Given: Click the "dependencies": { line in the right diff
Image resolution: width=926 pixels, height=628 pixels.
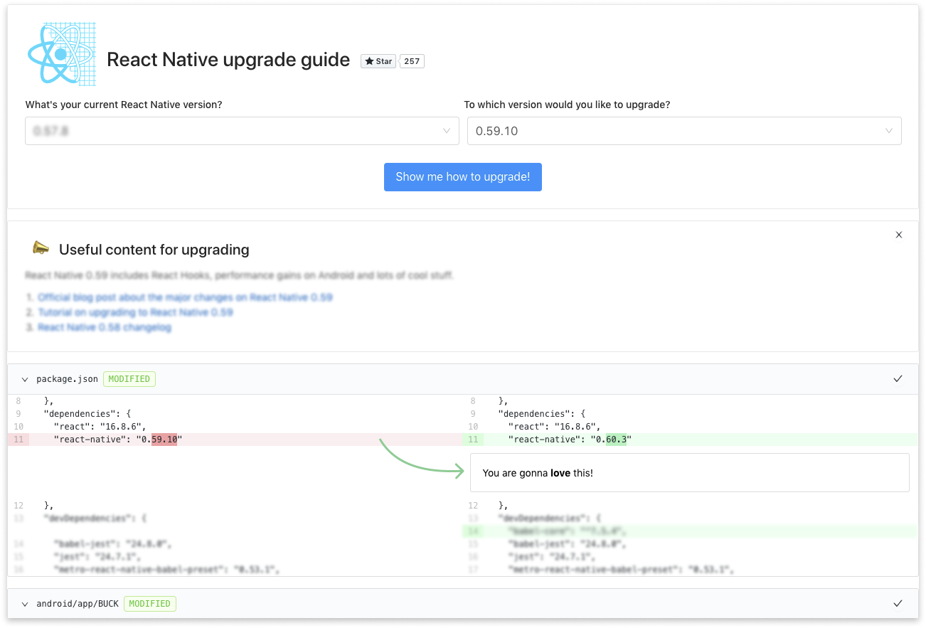Looking at the screenshot, I should click(543, 414).
